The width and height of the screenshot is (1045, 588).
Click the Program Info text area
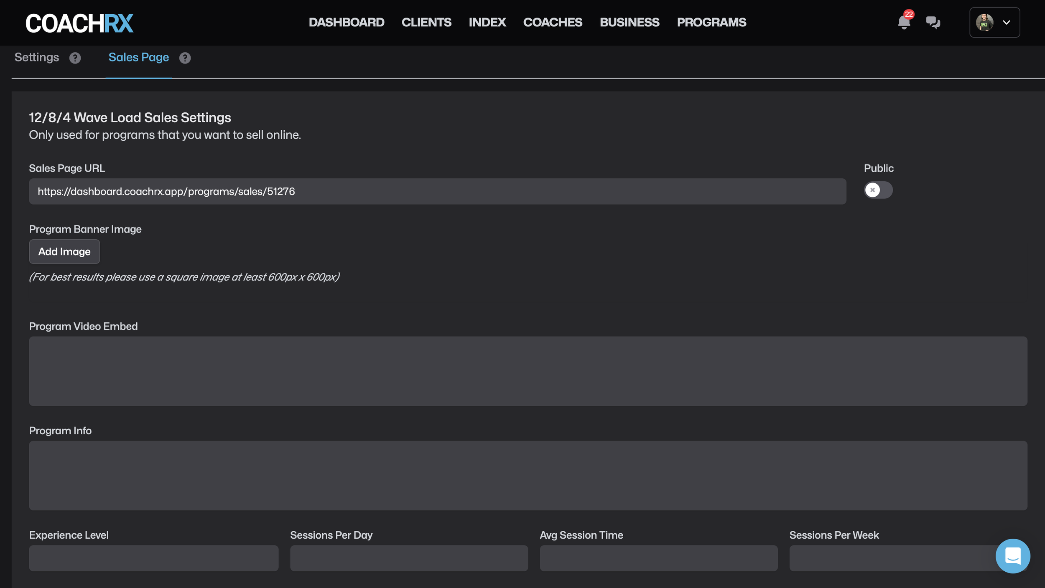coord(528,475)
